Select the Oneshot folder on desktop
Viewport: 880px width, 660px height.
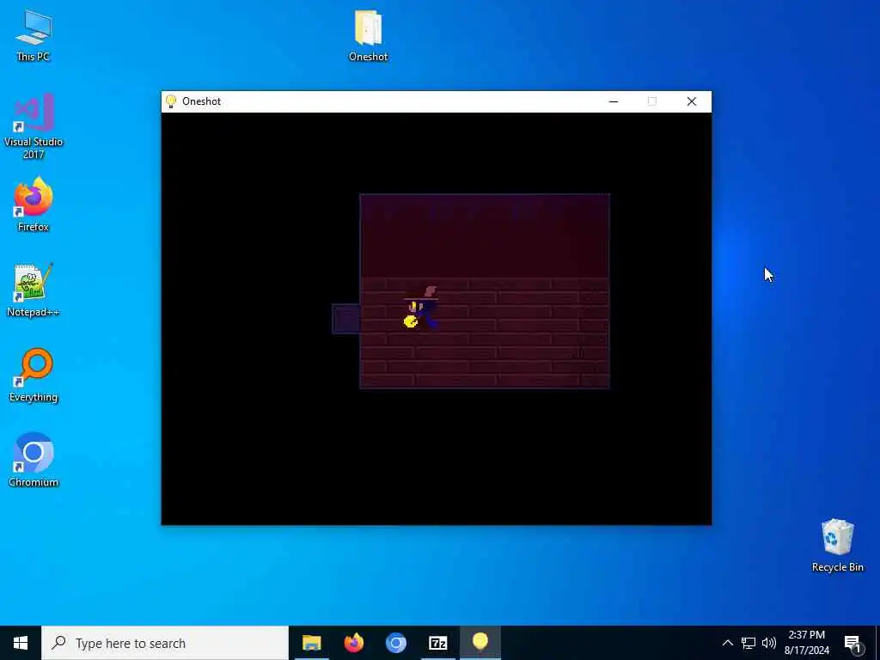(x=368, y=35)
